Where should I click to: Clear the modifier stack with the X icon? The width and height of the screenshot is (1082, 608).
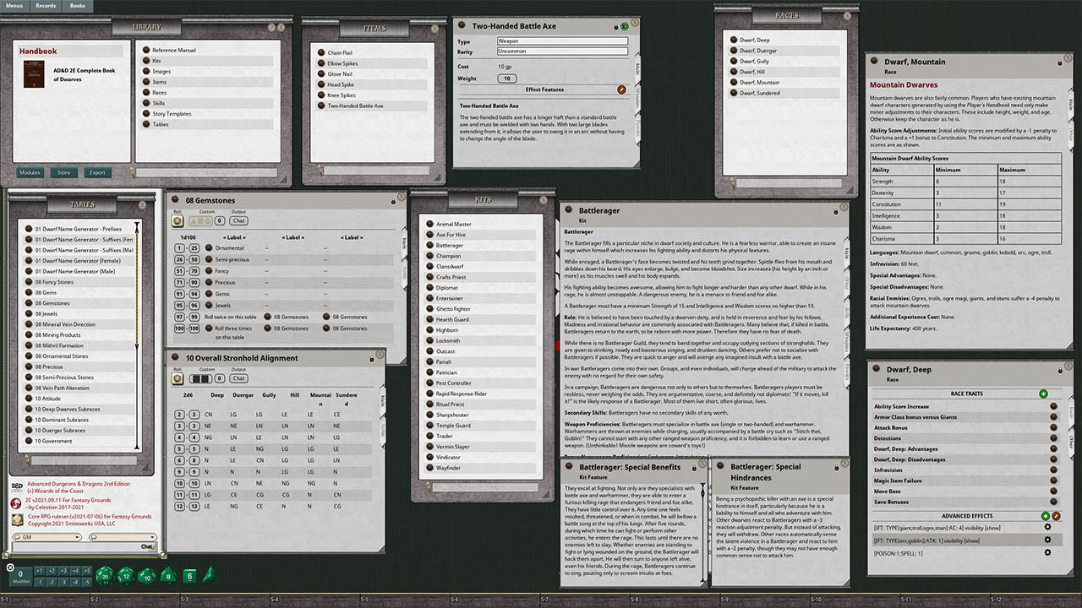coord(10,567)
